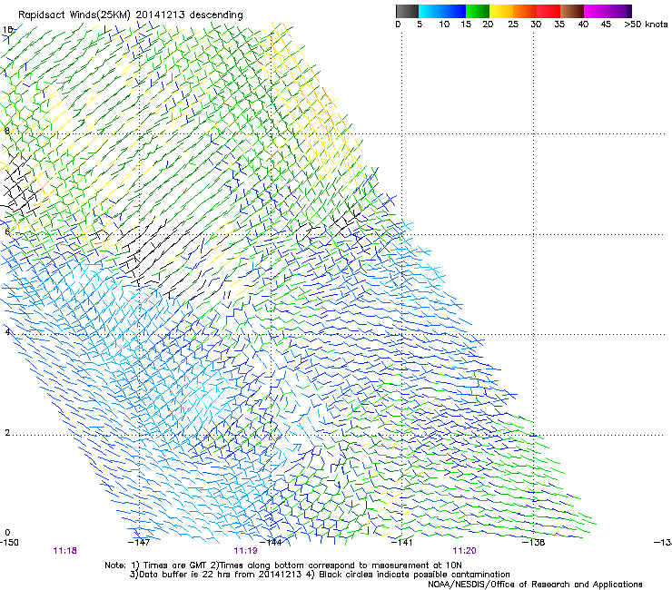Click the title 'Rapidsact Winds(25KM) 20141213 descending'
The height and width of the screenshot is (590, 672).
click(131, 15)
